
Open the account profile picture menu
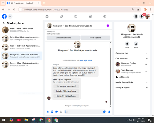pyautogui.click(x=147, y=16)
